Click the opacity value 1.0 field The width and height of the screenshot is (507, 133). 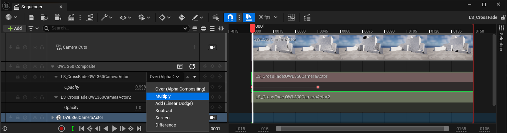tap(139, 108)
